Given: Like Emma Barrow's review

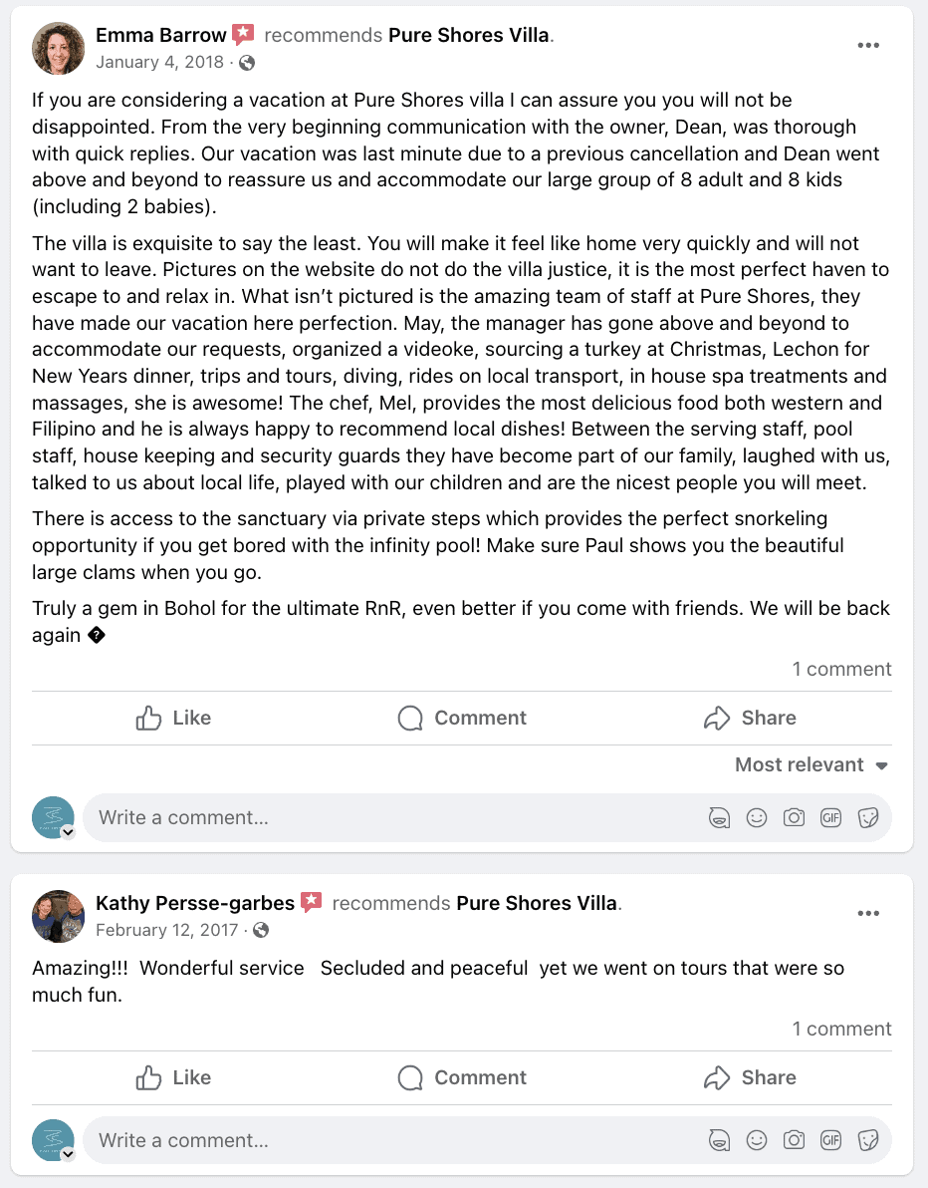Looking at the screenshot, I should click(173, 718).
